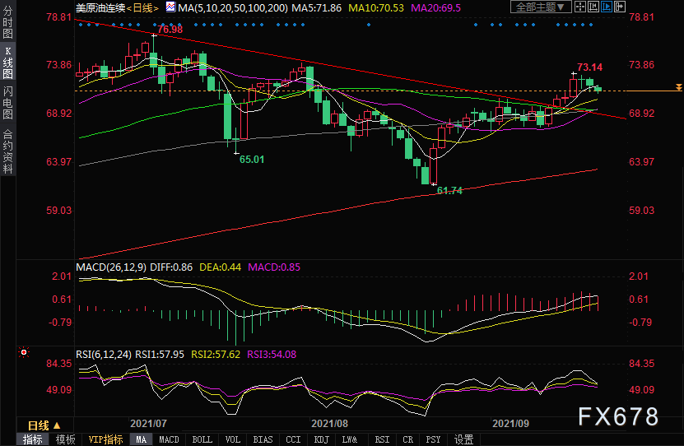Select the PSY indicator button
The image size is (684, 446).
pos(433,439)
